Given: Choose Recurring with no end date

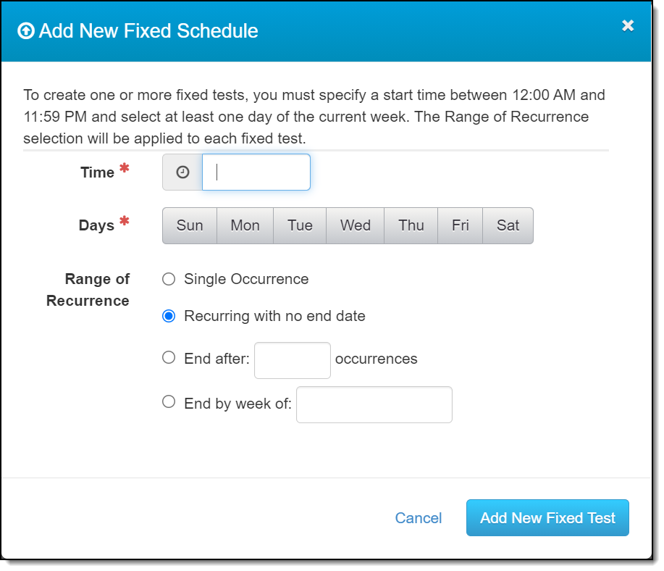Looking at the screenshot, I should click(x=169, y=316).
